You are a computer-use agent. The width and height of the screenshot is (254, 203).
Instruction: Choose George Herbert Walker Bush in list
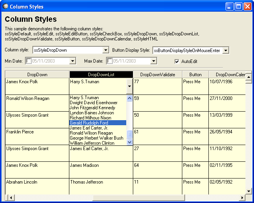[98, 138]
